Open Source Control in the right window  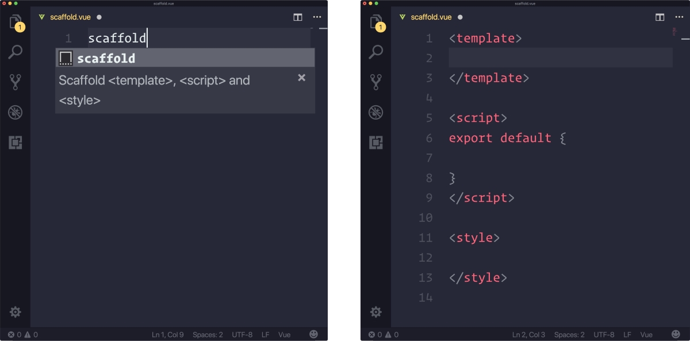[x=376, y=82]
